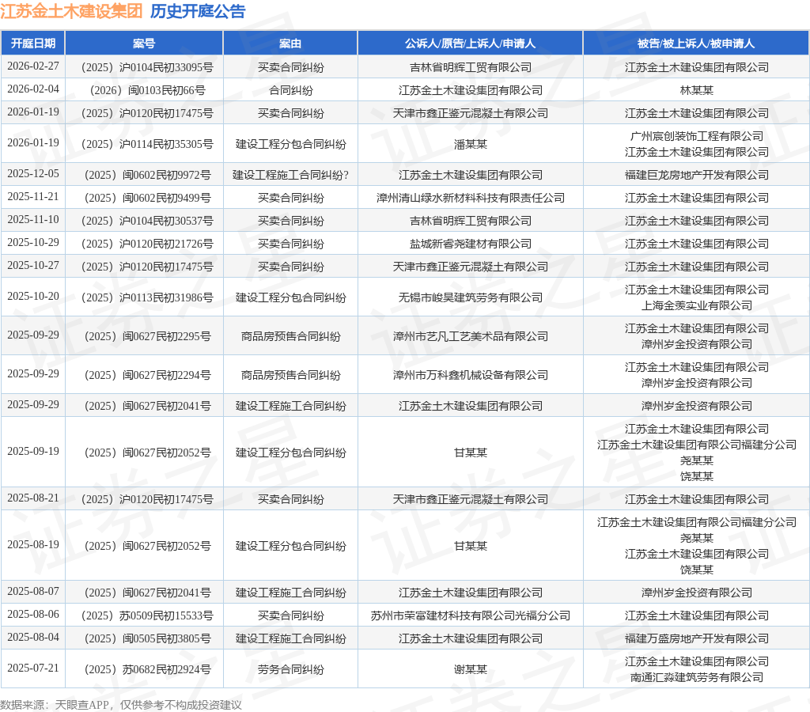Screen dimensions: 810x712
Task: Click cause cell 劳务合同纠纷
Action: pos(290,669)
